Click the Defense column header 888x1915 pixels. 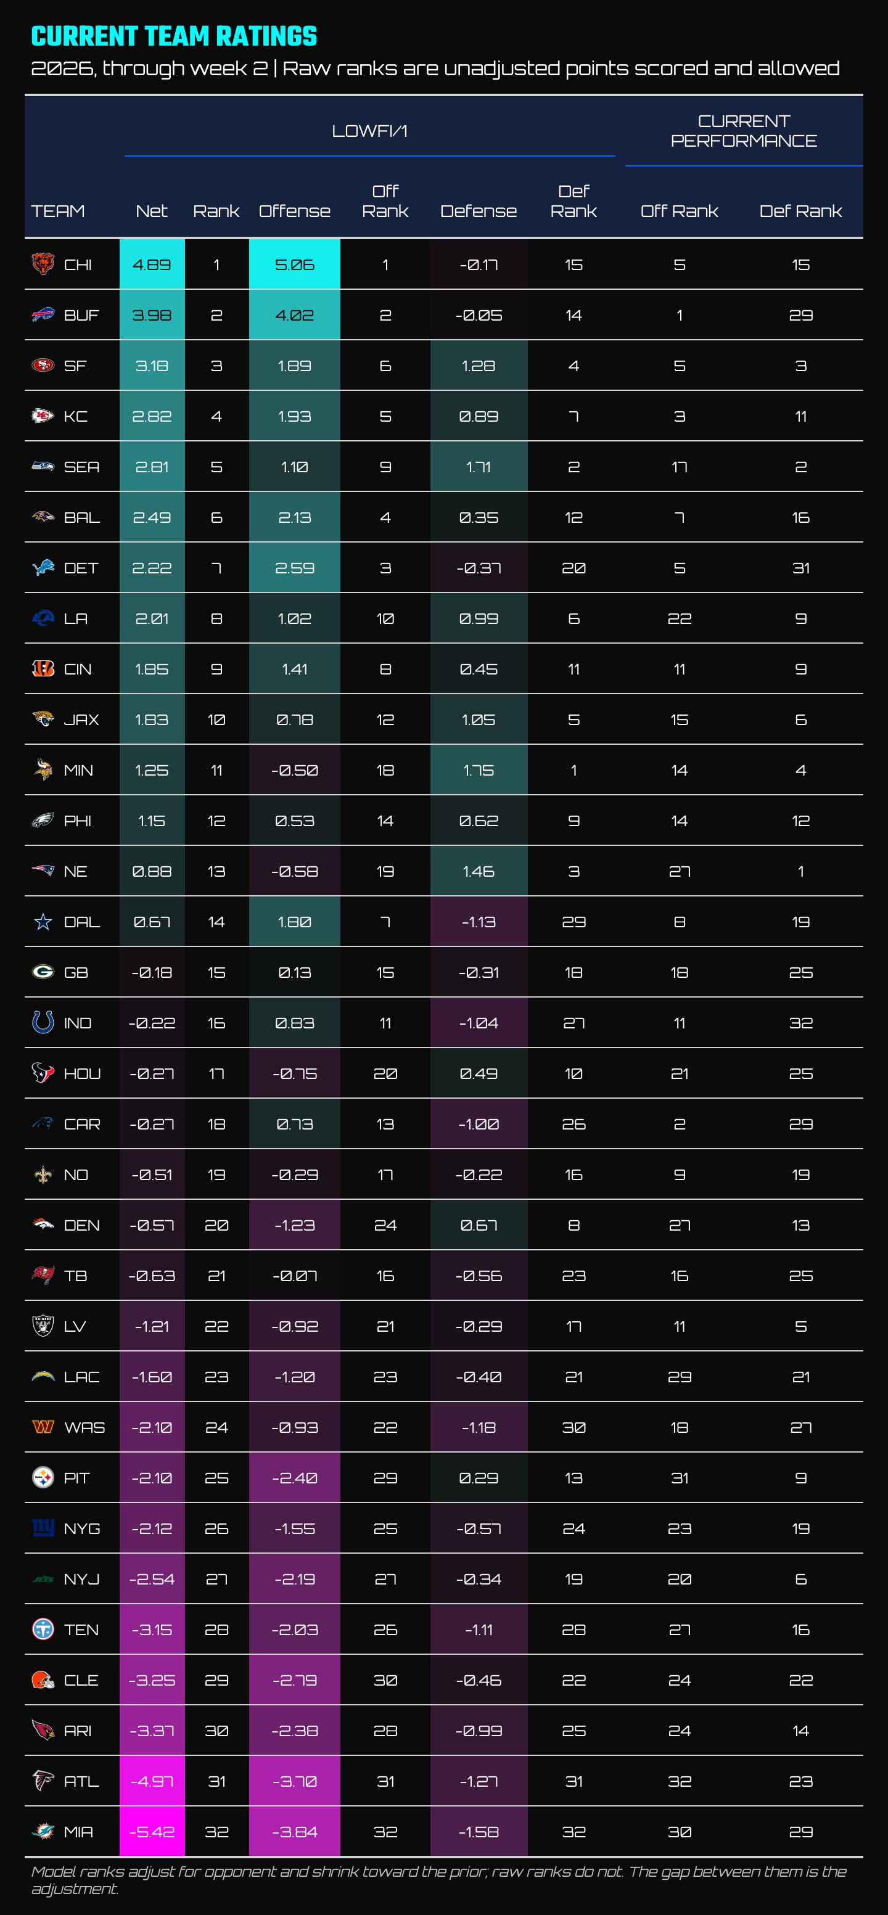pos(478,211)
